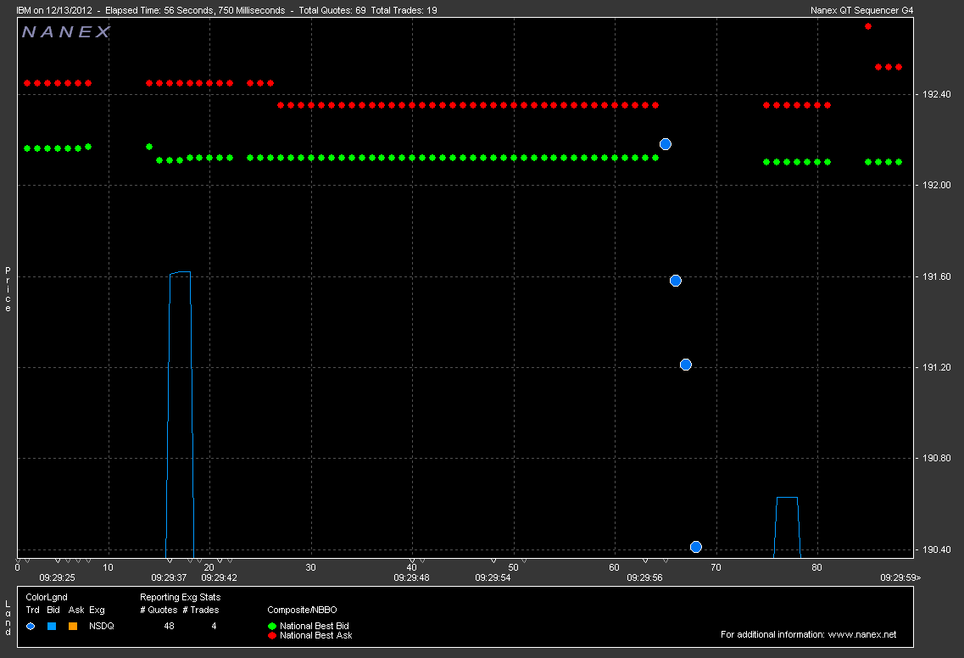The height and width of the screenshot is (658, 964).
Task: Click the NSDQ exchange label
Action: [102, 626]
